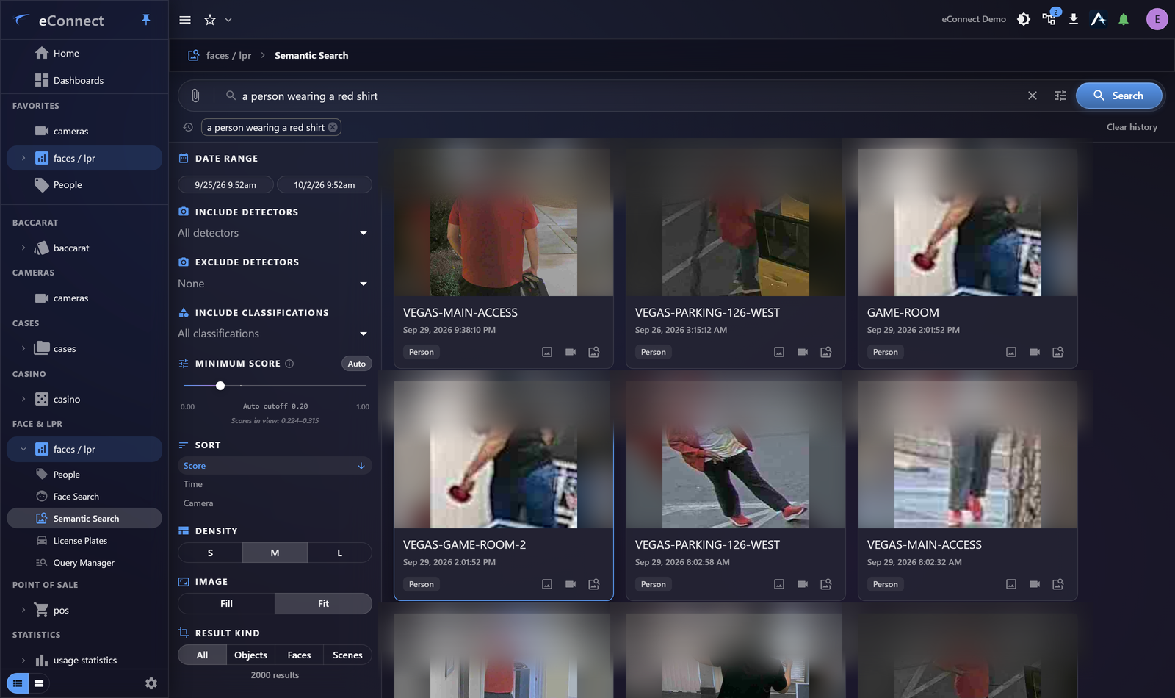Open the Exclude Detectors dropdown

(x=273, y=284)
